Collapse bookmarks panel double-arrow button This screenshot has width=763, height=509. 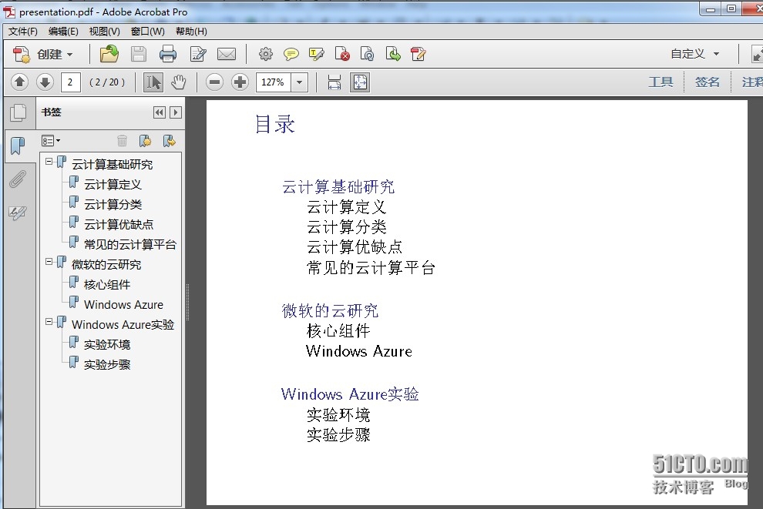(159, 112)
